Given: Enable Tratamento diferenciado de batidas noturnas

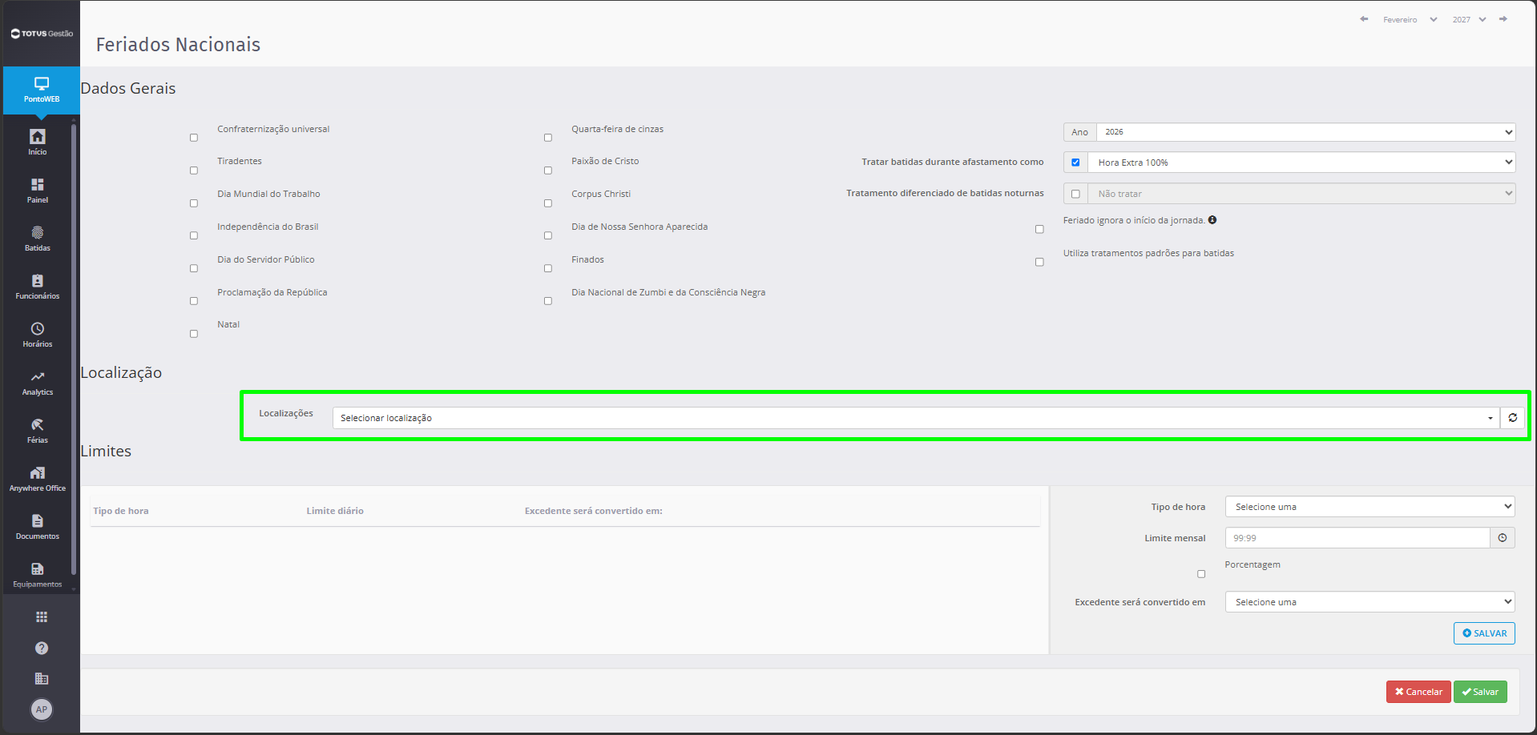Looking at the screenshot, I should click(1075, 194).
